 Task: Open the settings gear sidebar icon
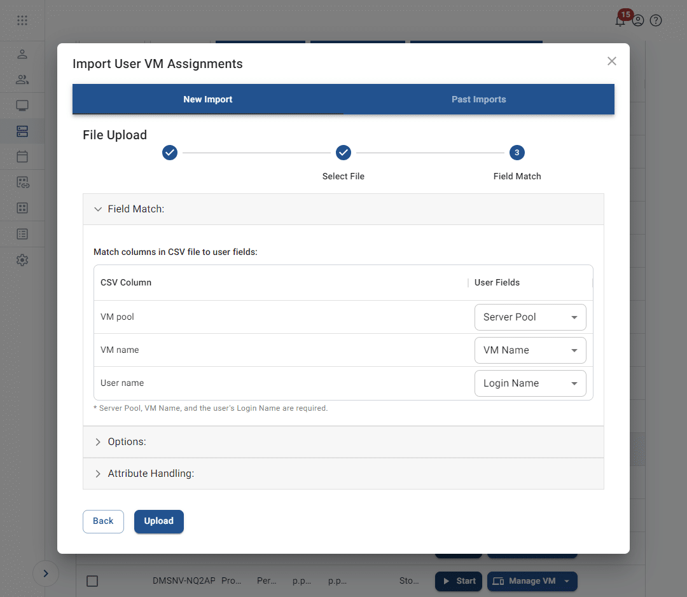[x=22, y=260]
